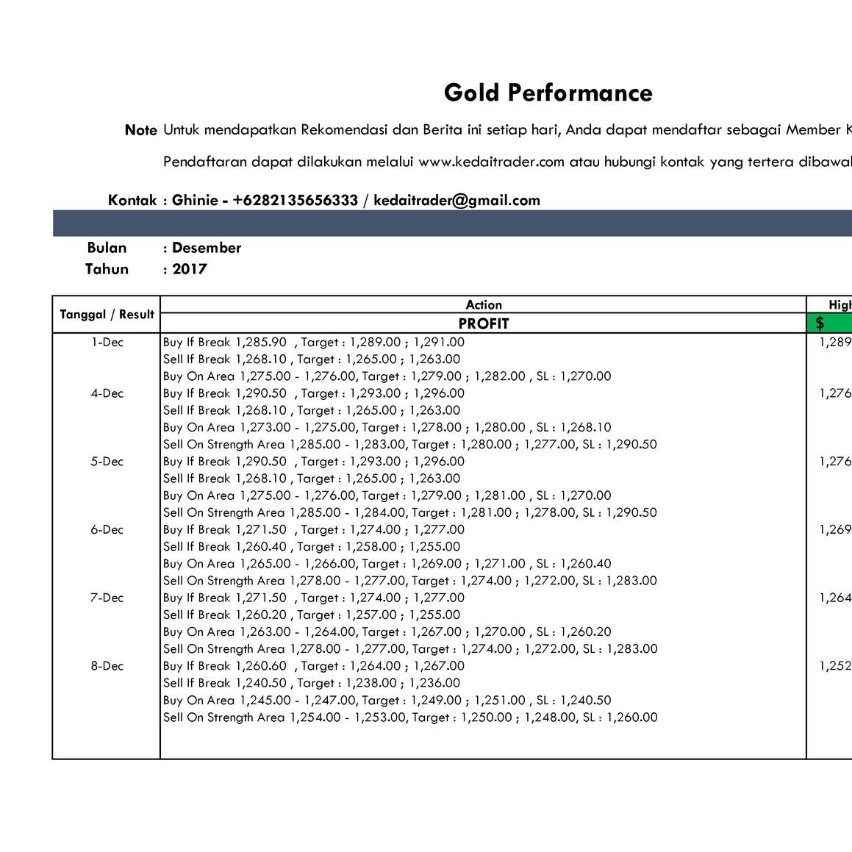The image size is (852, 852).
Task: Select the 7-Dec date cell
Action: (107, 598)
